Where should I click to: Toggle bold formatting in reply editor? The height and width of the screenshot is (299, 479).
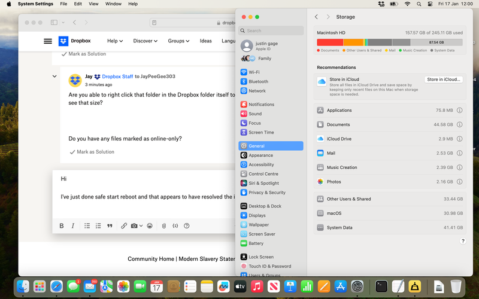point(62,226)
